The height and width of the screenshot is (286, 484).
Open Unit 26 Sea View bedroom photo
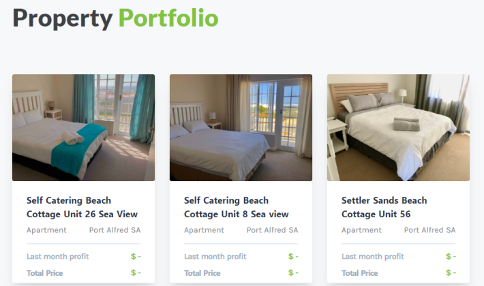83,127
